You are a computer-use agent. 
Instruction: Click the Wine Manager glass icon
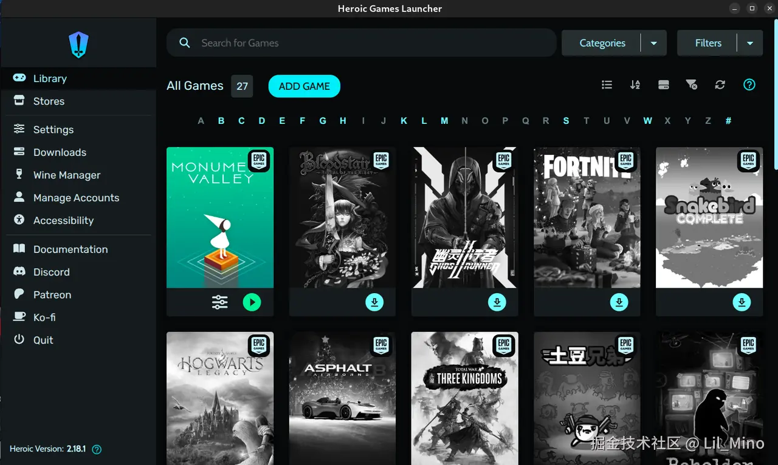(x=19, y=174)
